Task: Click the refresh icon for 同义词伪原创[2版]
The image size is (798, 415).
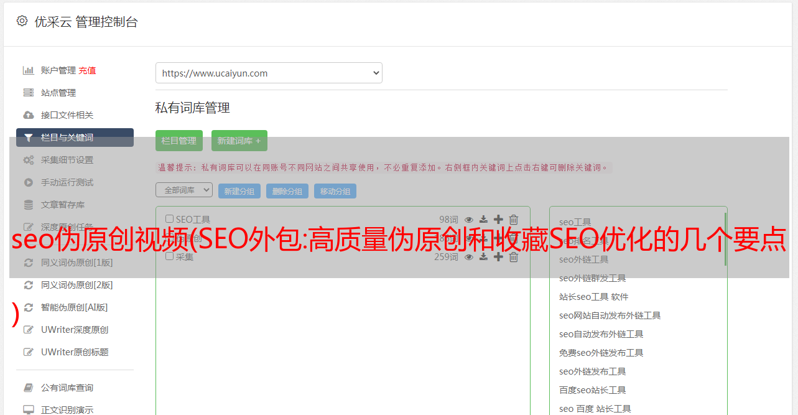Action: [29, 285]
